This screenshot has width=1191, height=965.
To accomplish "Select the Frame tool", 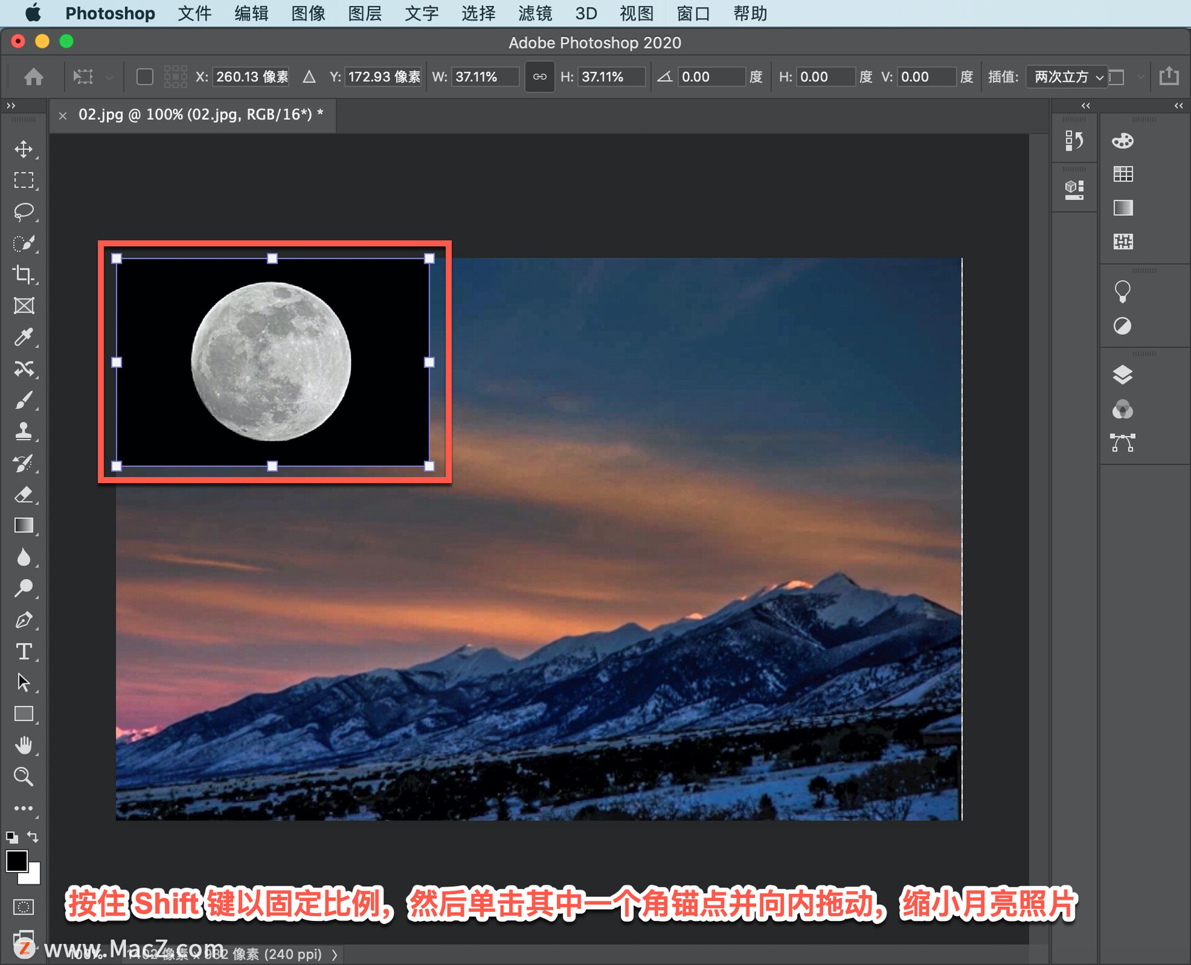I will tap(24, 306).
